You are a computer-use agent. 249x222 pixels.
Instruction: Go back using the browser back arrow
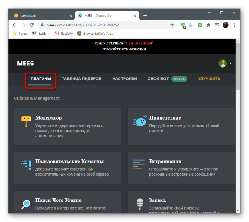(x=14, y=25)
